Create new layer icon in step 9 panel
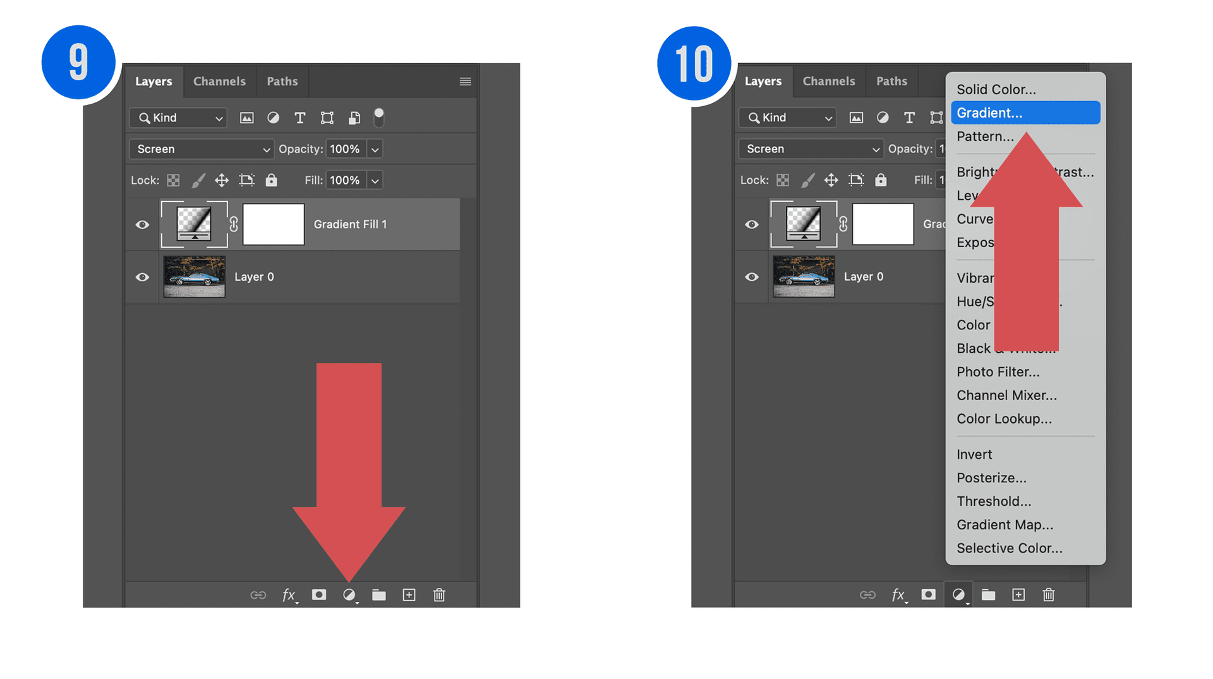 409,595
